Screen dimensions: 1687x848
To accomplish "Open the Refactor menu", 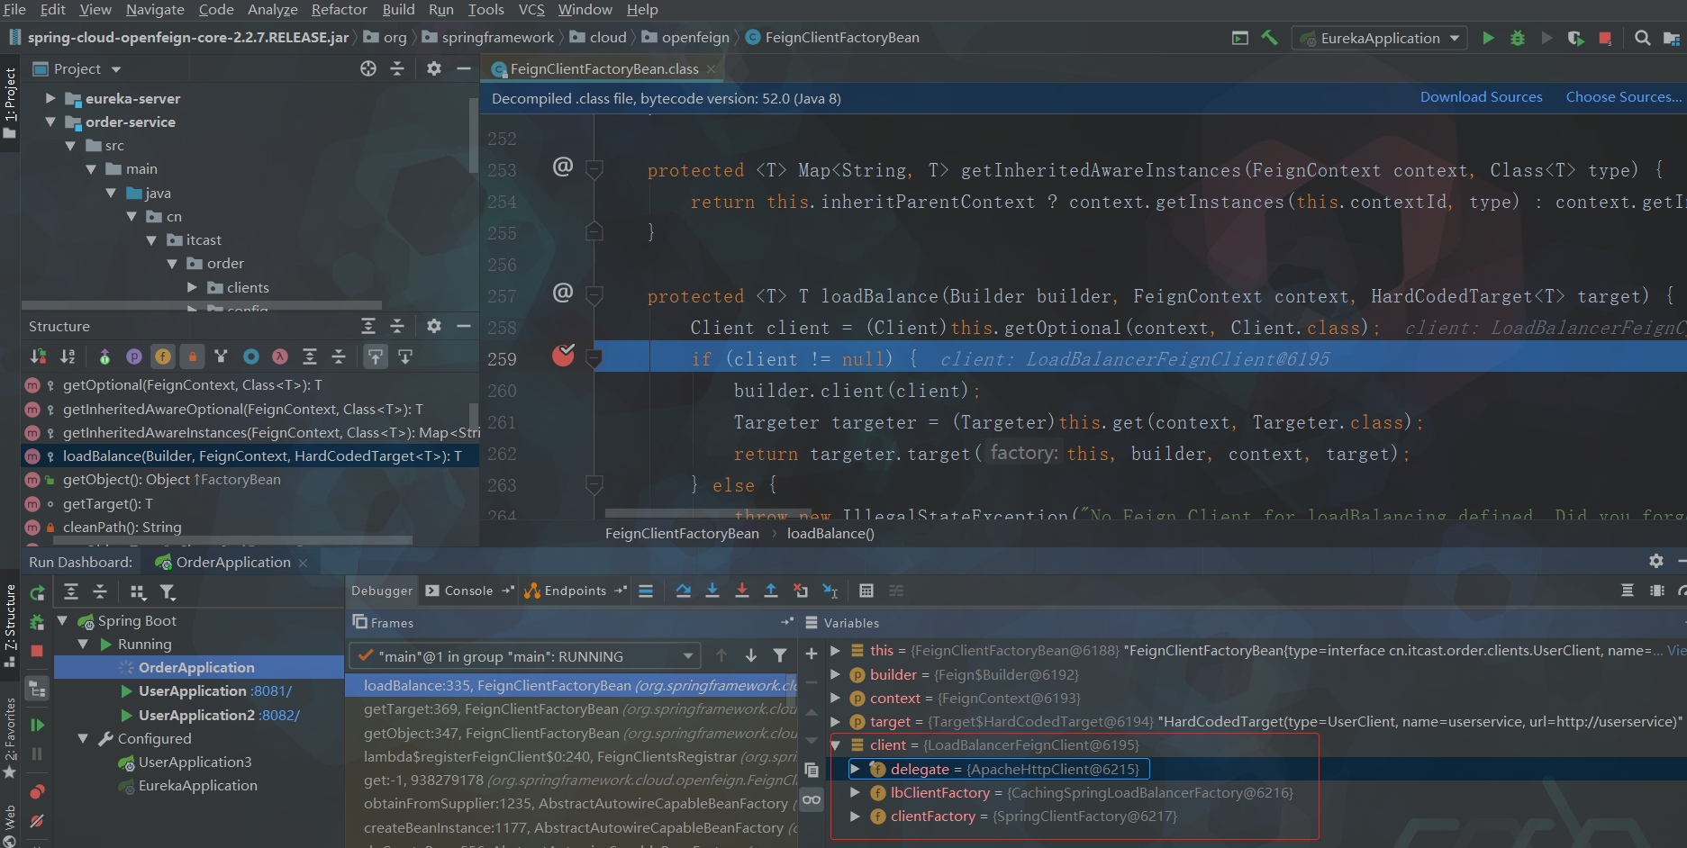I will 339,9.
